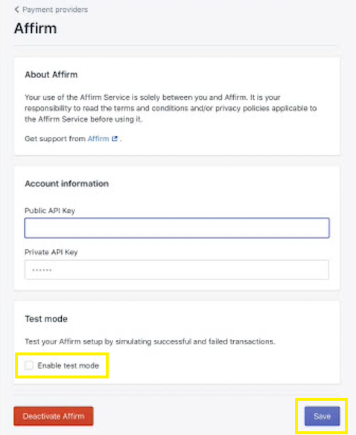356x435 pixels.
Task: Click the blue Save button
Action: coord(322,416)
